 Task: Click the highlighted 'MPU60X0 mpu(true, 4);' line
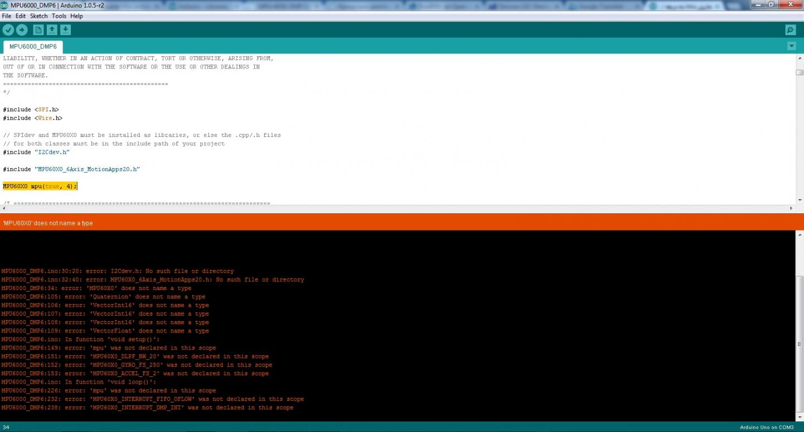40,186
